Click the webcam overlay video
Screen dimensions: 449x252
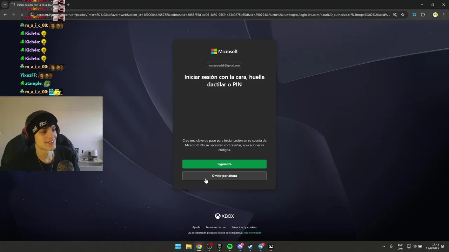[51, 134]
